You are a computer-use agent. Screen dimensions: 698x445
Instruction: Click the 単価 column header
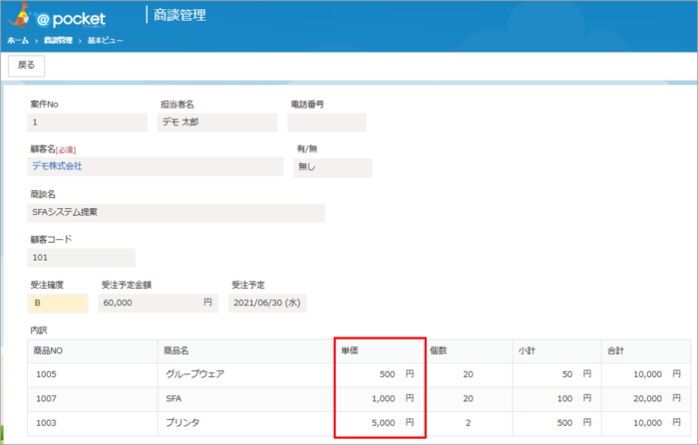[x=381, y=350]
